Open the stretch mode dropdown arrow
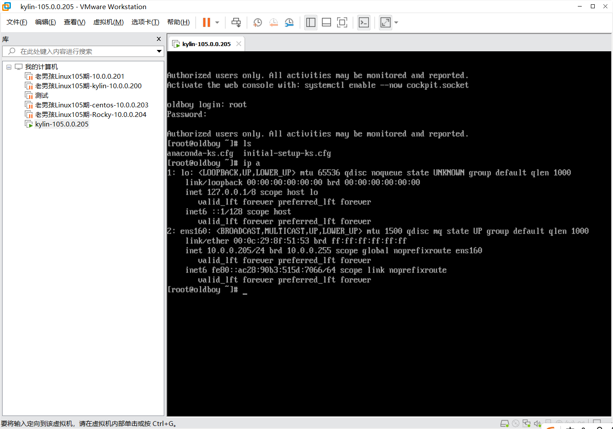Viewport: 613px width, 429px height. 396,23
